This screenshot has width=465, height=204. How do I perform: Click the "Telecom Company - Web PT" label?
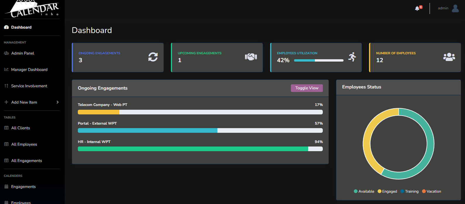coord(102,105)
